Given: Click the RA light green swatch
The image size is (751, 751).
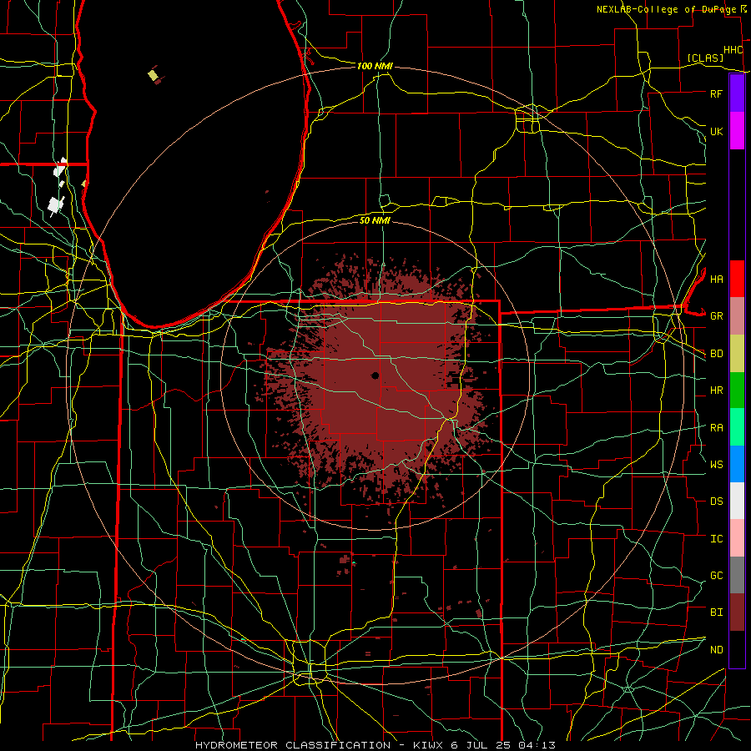Looking at the screenshot, I should [x=737, y=427].
